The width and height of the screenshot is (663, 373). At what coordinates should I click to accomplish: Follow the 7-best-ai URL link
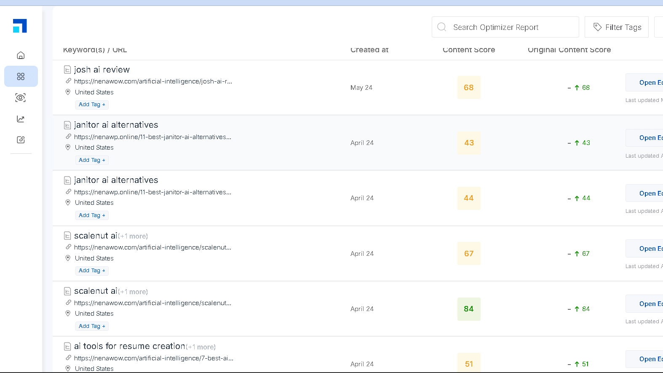154,358
